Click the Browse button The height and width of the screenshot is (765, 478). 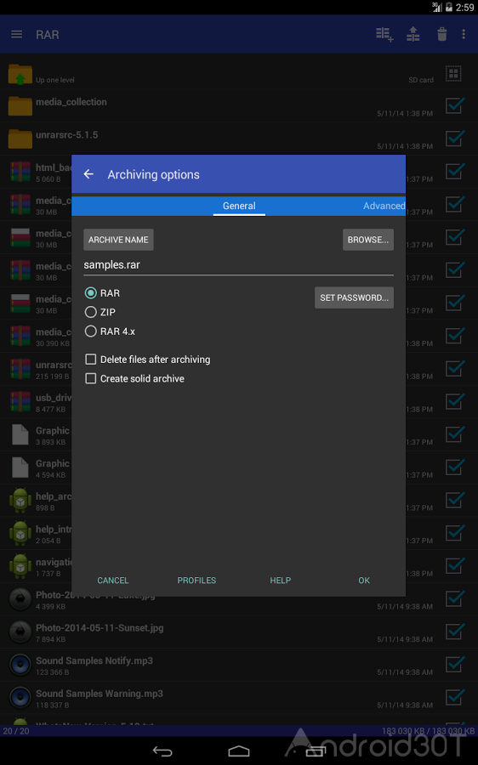(x=368, y=240)
